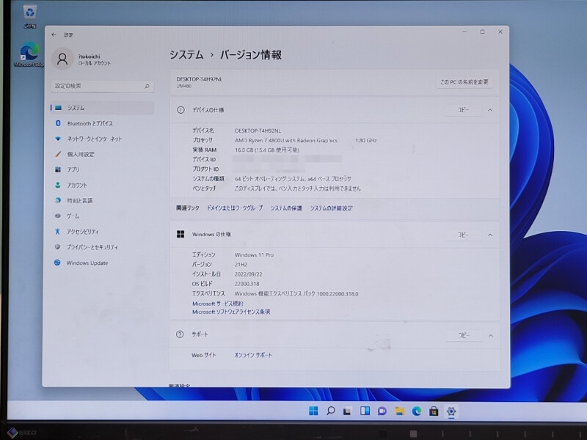Viewport: 587px width, 440px height.
Task: Click the itokoichi account avatar
Action: pyautogui.click(x=64, y=57)
